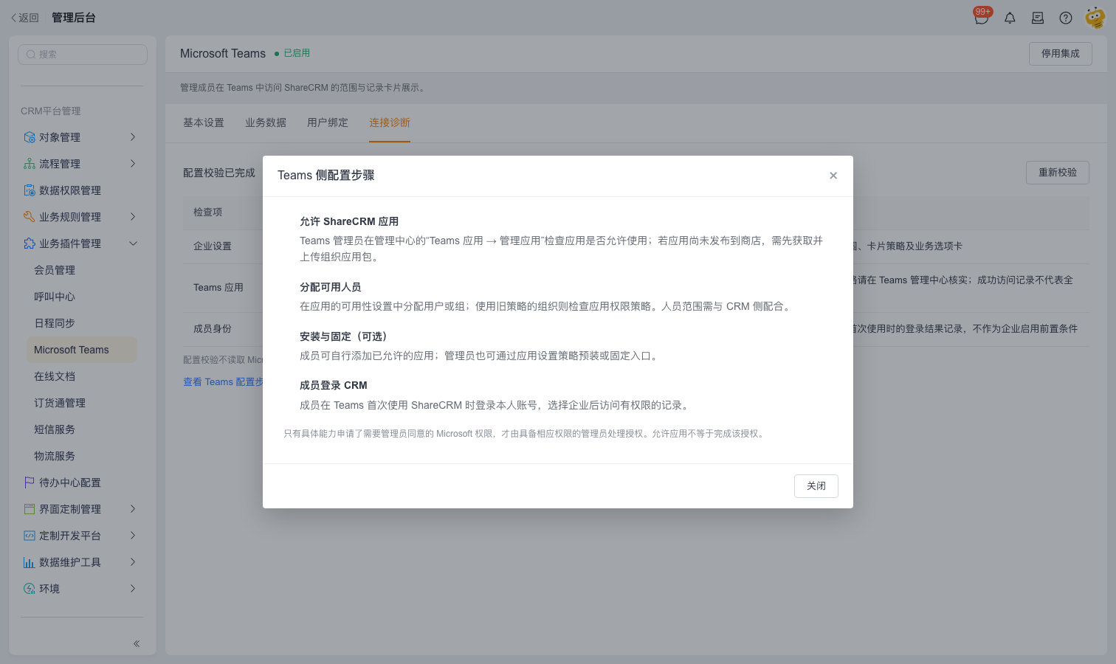Click the 对象管理 cube icon
Viewport: 1116px width, 664px height.
pyautogui.click(x=30, y=137)
